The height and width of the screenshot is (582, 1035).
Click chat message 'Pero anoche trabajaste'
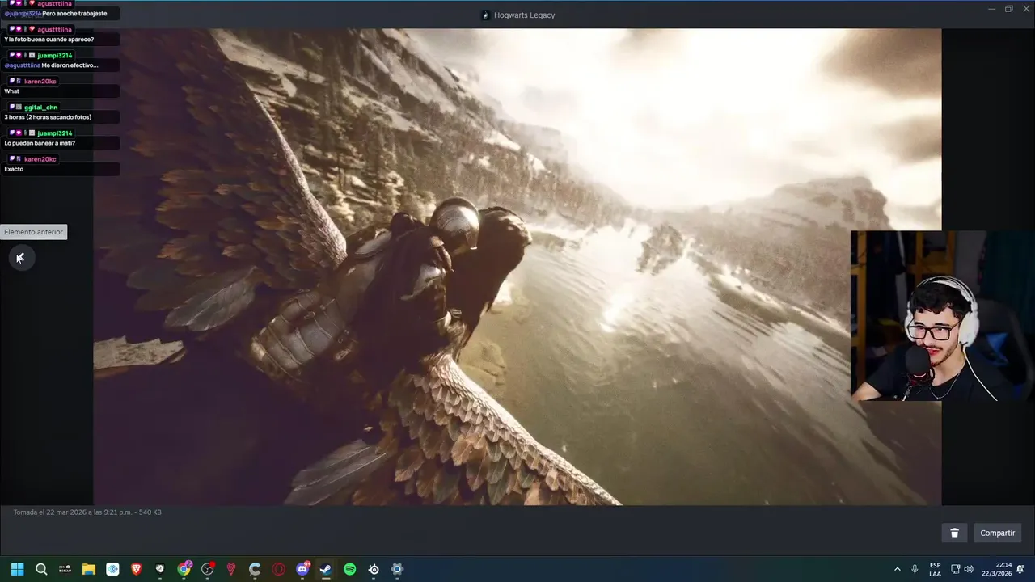[x=74, y=14]
